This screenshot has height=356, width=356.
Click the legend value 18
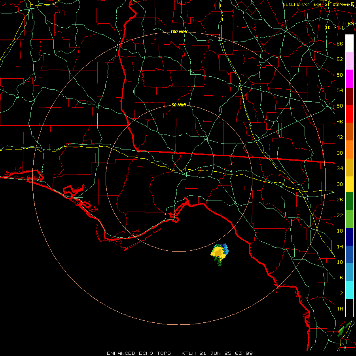point(340,231)
